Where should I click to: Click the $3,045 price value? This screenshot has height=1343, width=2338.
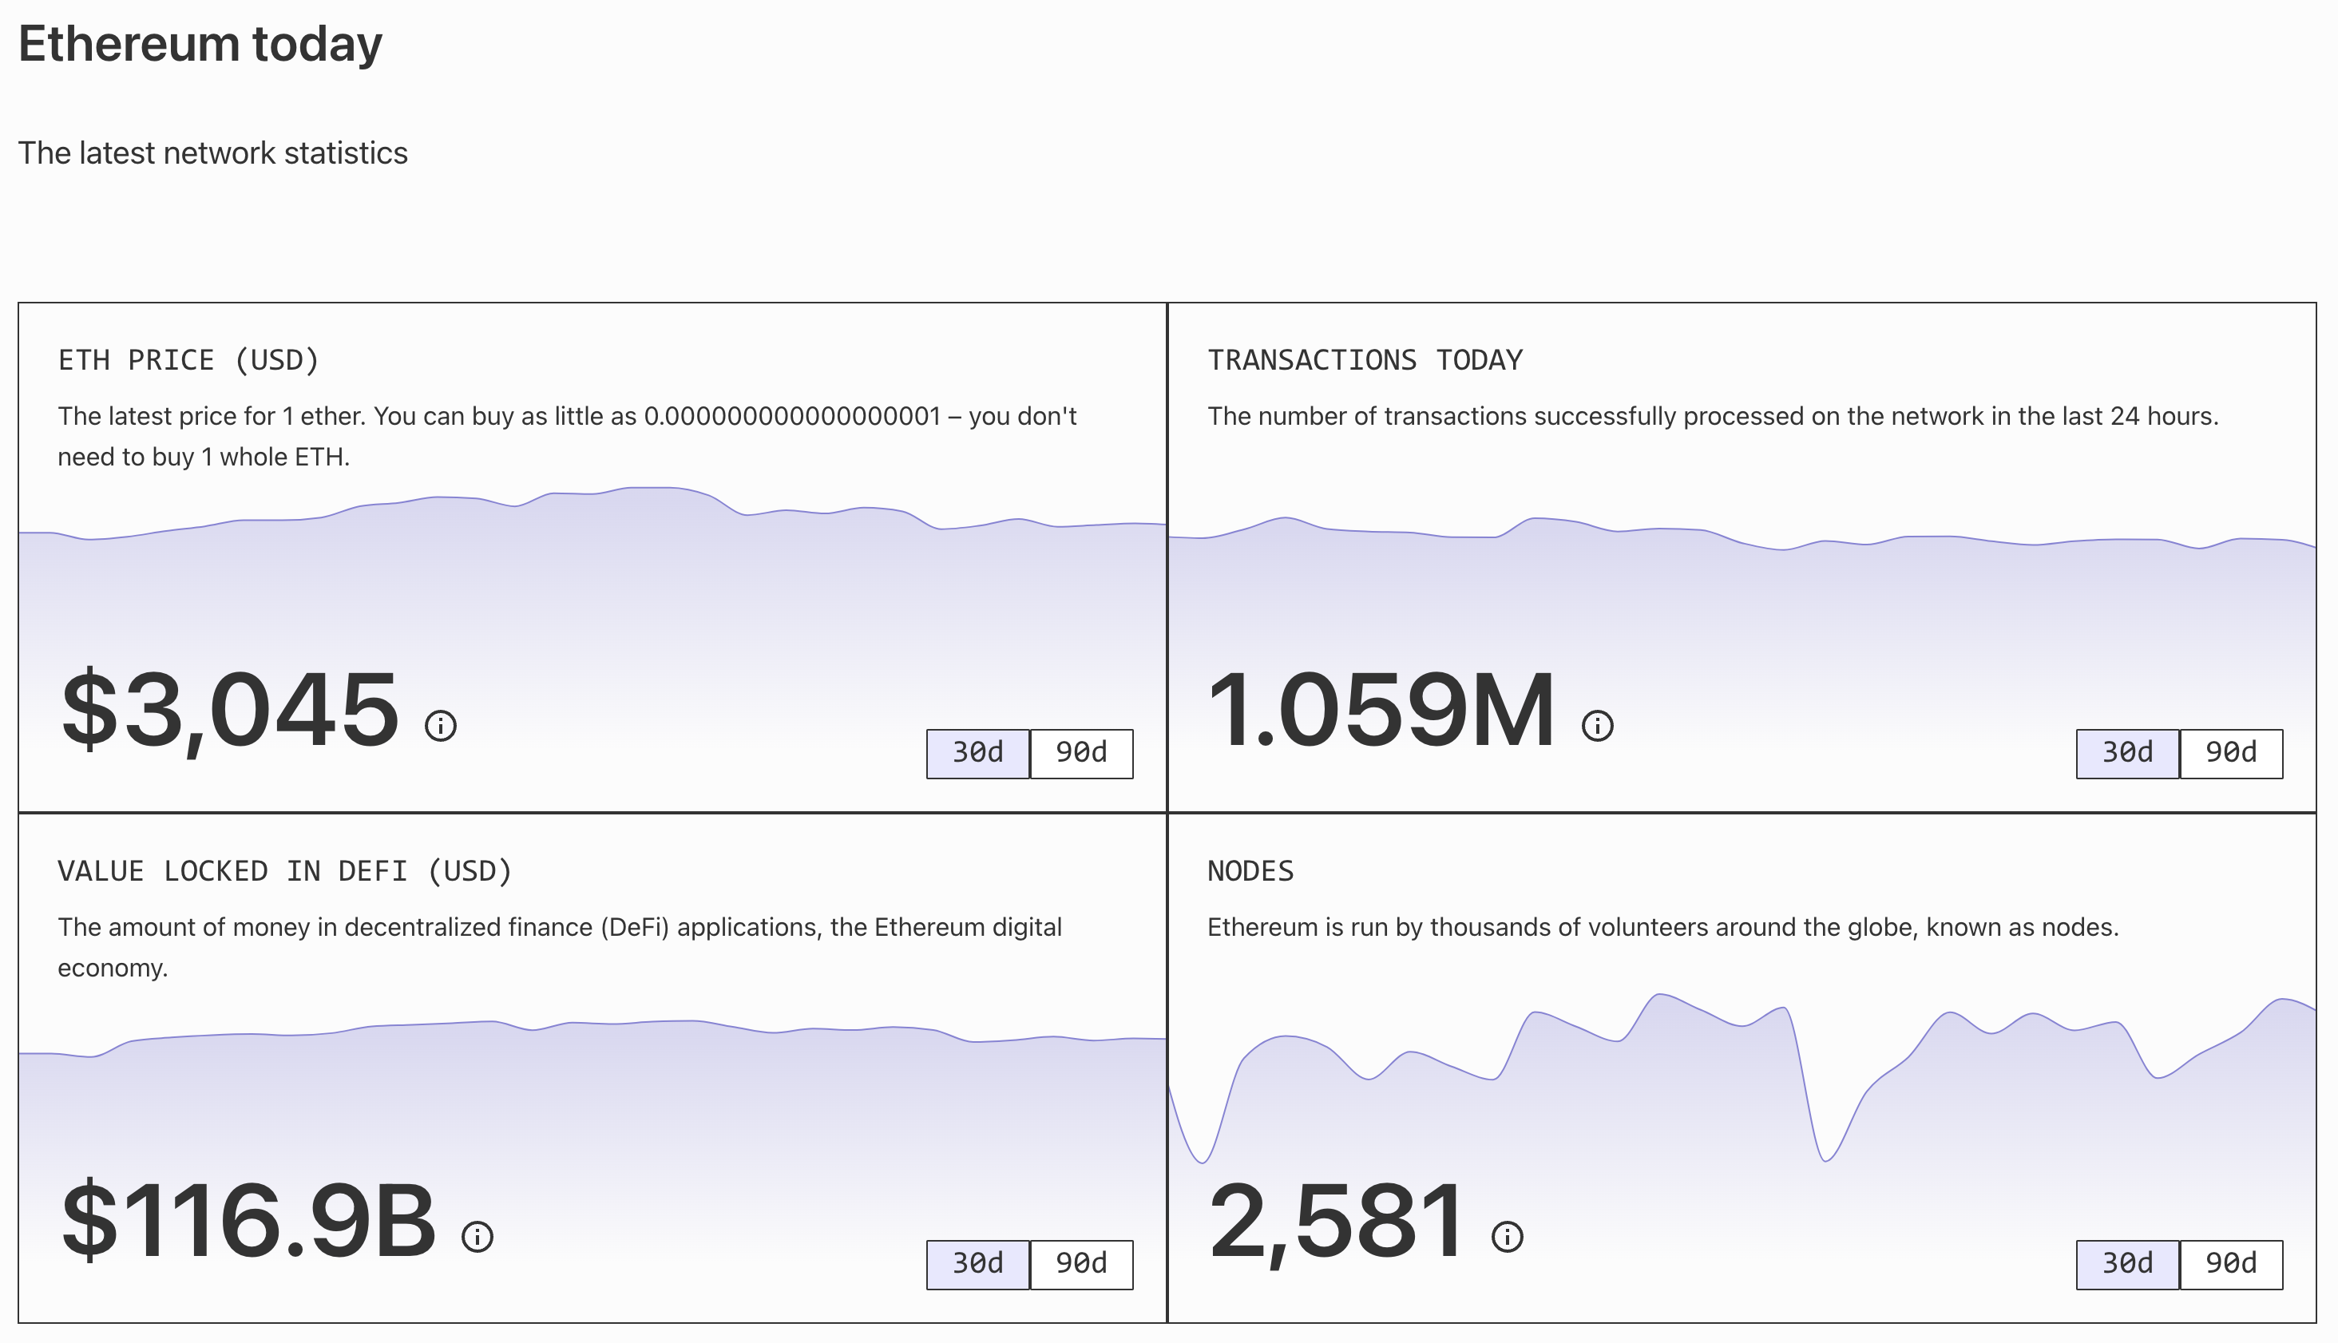click(x=230, y=711)
